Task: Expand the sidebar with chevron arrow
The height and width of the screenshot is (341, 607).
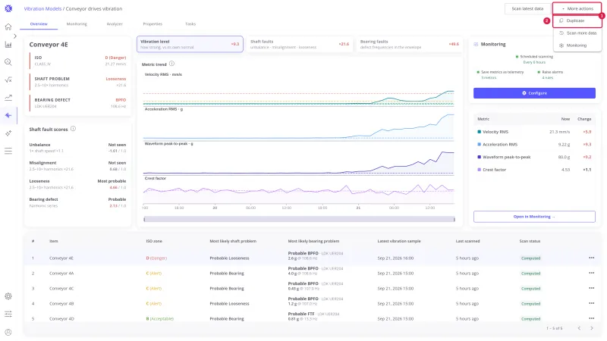Action: tap(14, 36)
